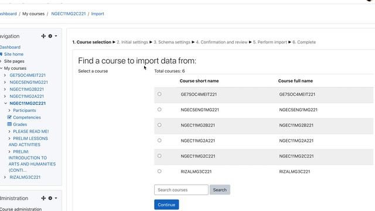Open the Competencies link
The height and width of the screenshot is (211, 375).
click(x=27, y=117)
